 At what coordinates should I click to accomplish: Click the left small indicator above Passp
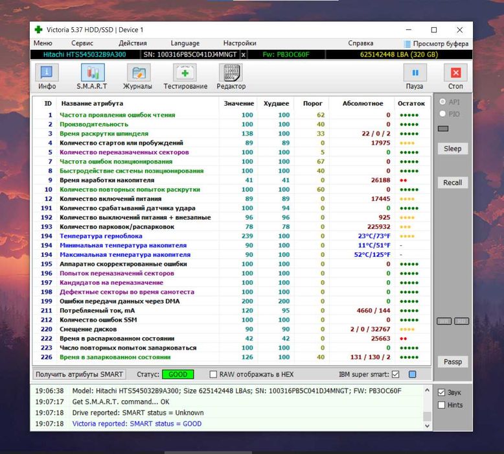444,321
